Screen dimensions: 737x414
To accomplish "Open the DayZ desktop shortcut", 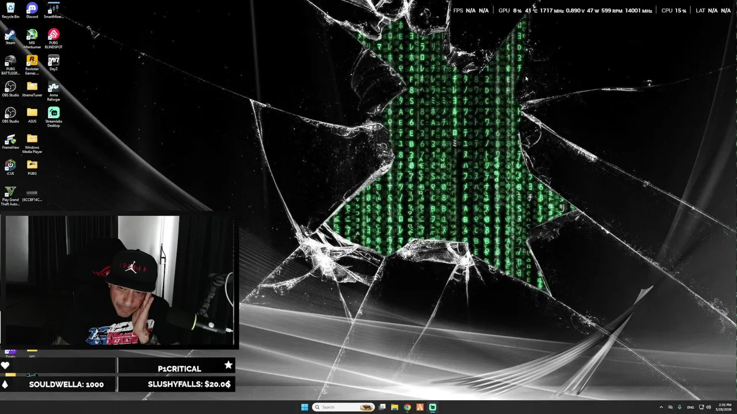I will (x=54, y=63).
